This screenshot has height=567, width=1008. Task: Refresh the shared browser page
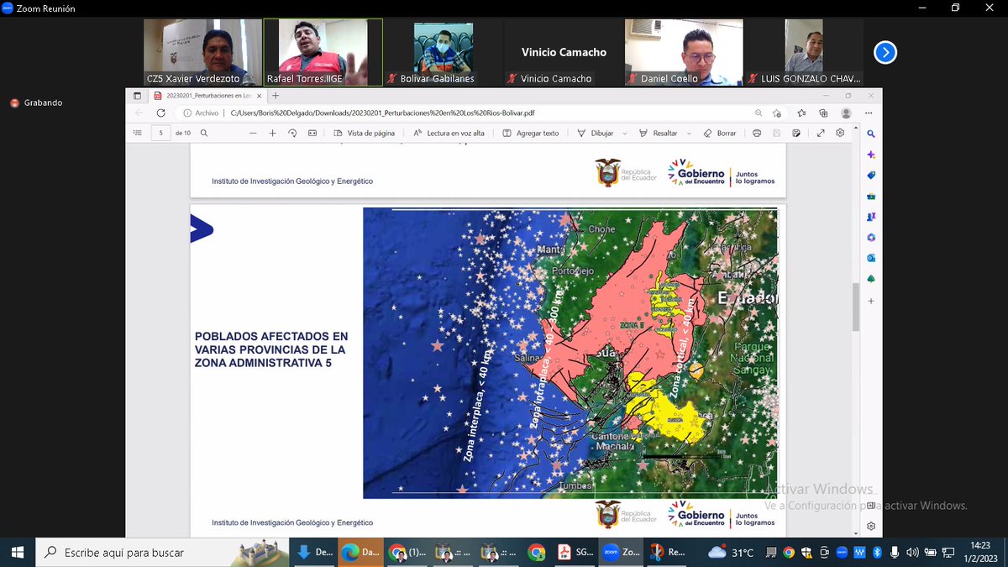click(x=160, y=113)
